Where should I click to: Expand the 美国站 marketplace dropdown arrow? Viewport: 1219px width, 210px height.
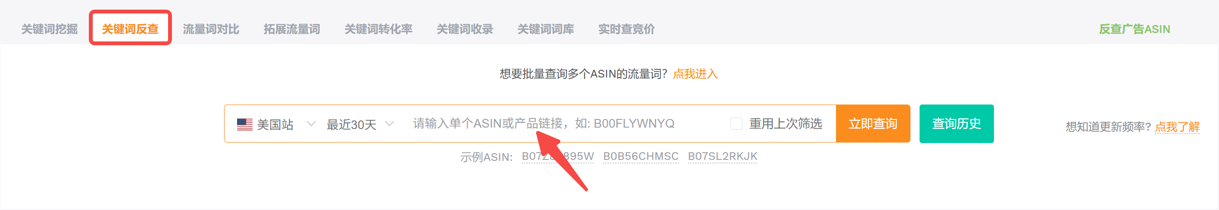[x=311, y=124]
